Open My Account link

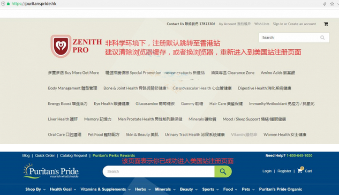pyautogui.click(x=235, y=24)
